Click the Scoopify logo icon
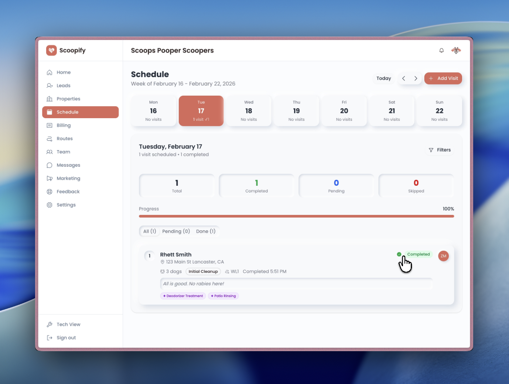 [x=51, y=50]
